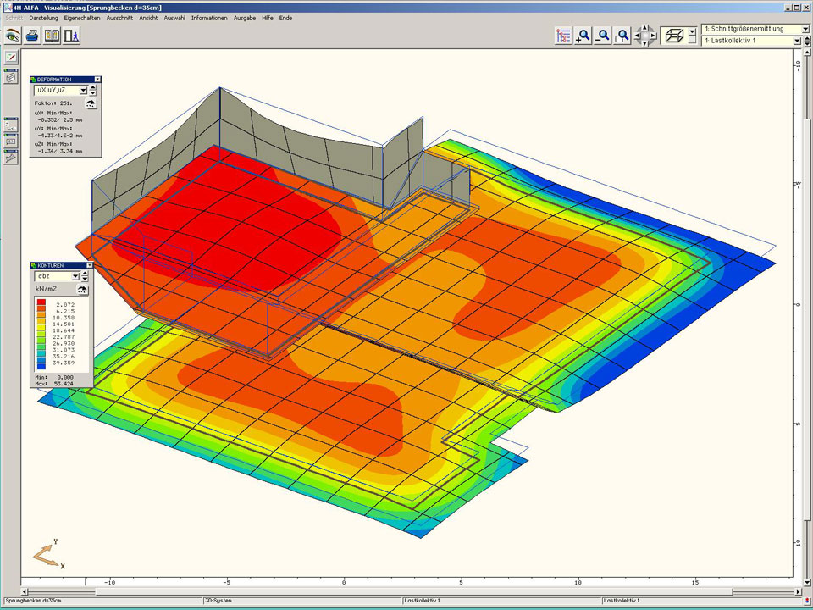This screenshot has width=813, height=610.
Task: Click the zoom window magnifier icon
Action: click(x=622, y=36)
